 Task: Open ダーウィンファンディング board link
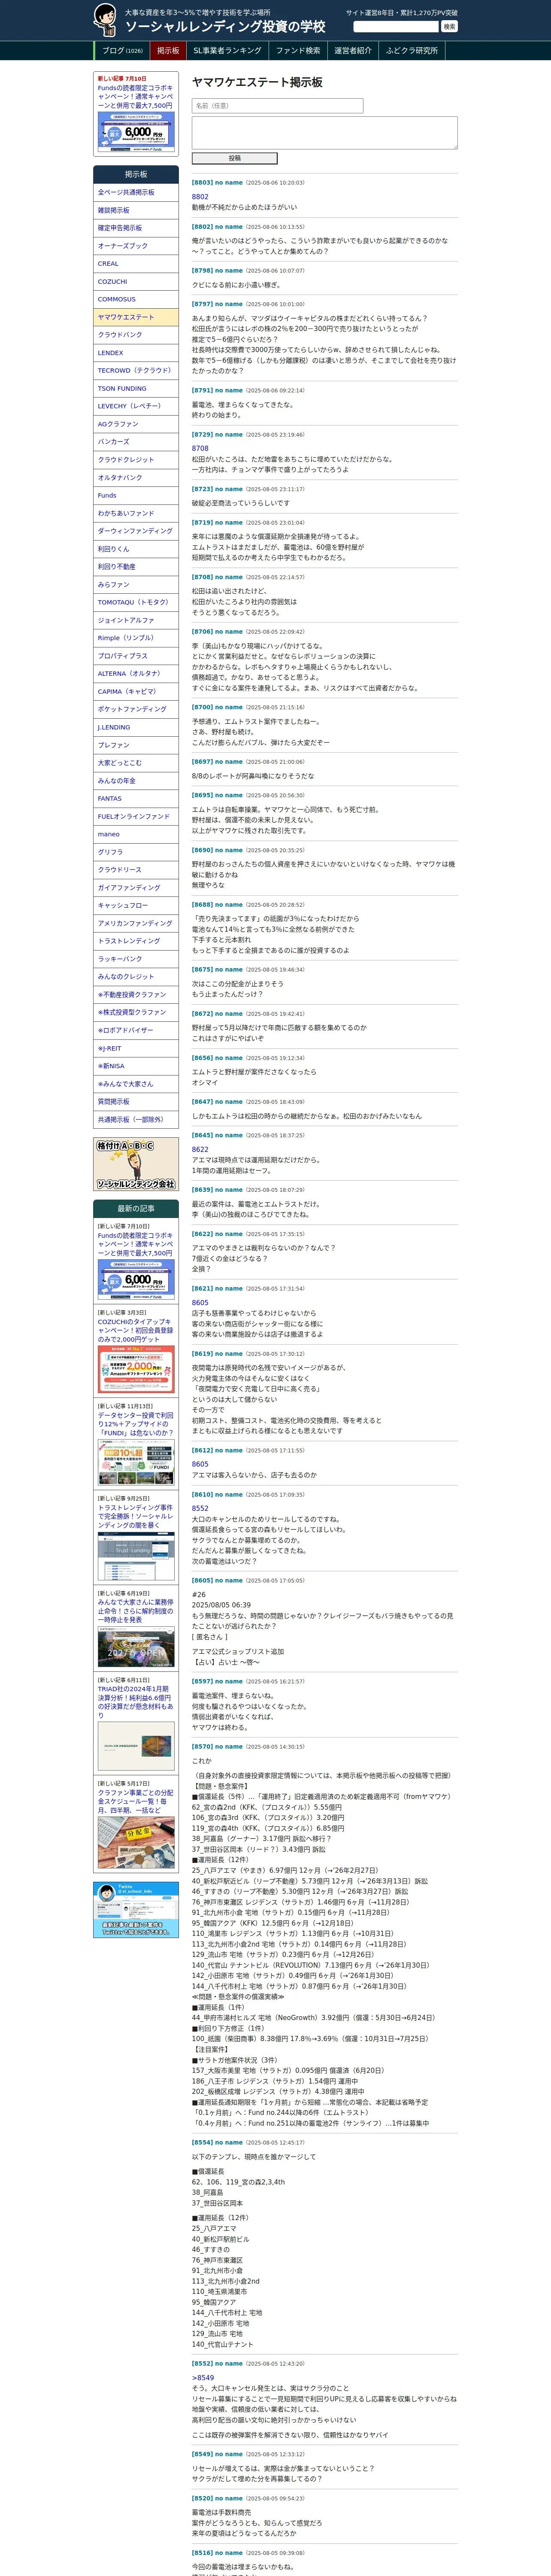click(136, 531)
